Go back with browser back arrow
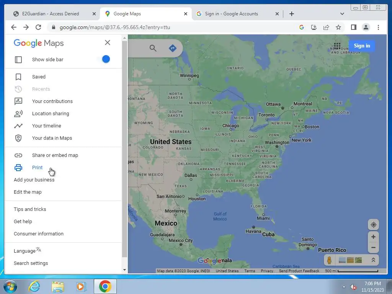Image resolution: width=392 pixels, height=294 pixels. (14, 27)
